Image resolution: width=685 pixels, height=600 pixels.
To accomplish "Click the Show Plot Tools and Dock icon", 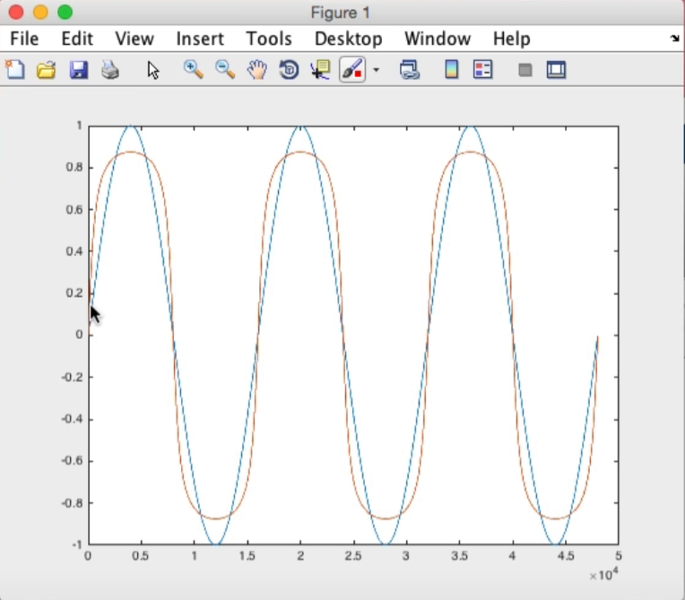I will point(556,70).
